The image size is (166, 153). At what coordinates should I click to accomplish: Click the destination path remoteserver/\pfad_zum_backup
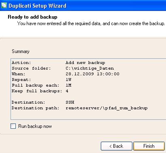[x=106, y=108]
